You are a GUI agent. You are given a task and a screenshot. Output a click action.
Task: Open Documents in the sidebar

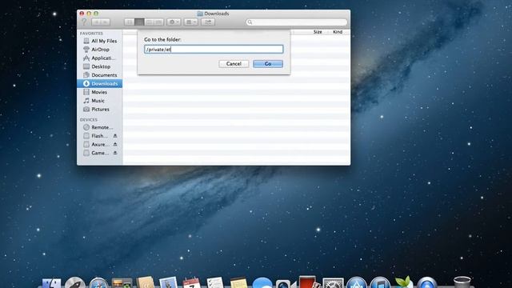coord(100,74)
